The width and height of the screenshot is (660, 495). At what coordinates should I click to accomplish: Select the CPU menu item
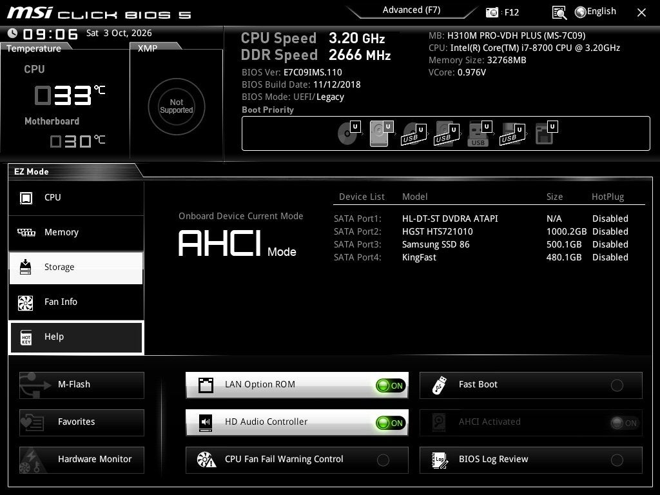point(76,198)
